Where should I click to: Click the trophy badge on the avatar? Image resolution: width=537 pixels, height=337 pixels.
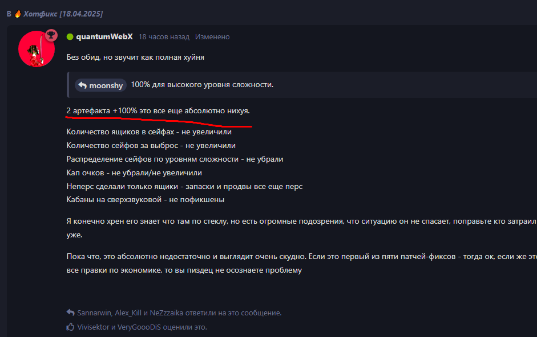click(x=51, y=35)
